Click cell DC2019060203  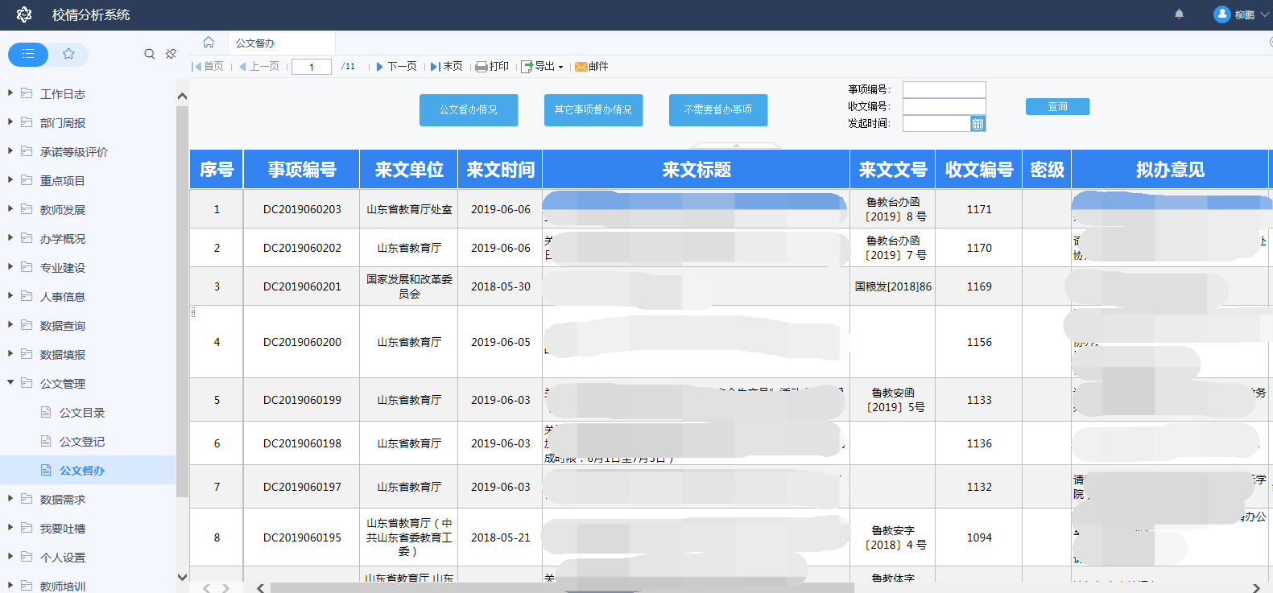pyautogui.click(x=302, y=209)
